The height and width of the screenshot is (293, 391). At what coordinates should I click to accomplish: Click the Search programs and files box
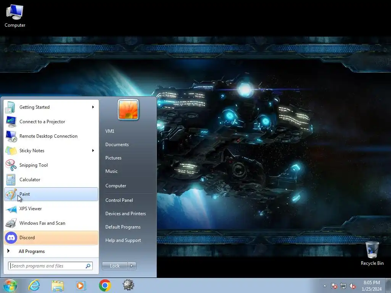coord(50,266)
